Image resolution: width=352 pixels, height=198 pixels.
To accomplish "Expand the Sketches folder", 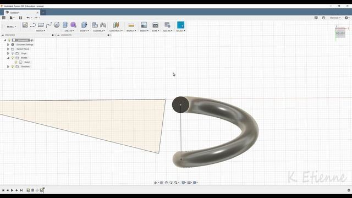I will coord(8,67).
